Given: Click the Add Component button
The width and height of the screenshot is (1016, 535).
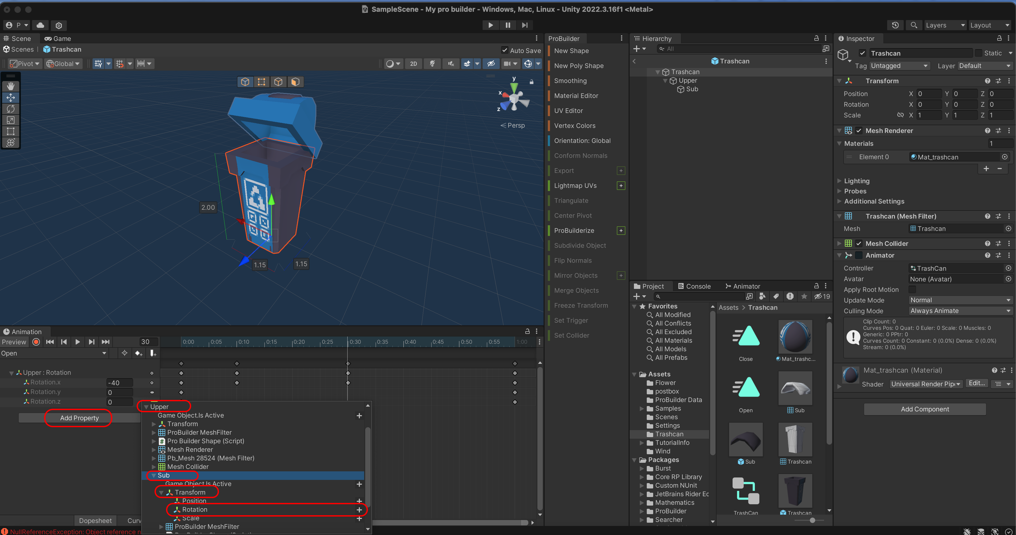Looking at the screenshot, I should point(925,409).
